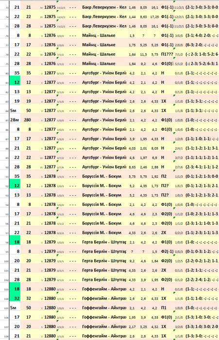219x340 pixels.
Task: Click scores cell starting (0-1; 0-3; 1-2
Action: point(202,252)
